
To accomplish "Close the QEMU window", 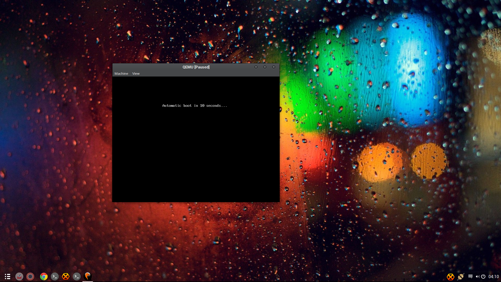I will (274, 67).
